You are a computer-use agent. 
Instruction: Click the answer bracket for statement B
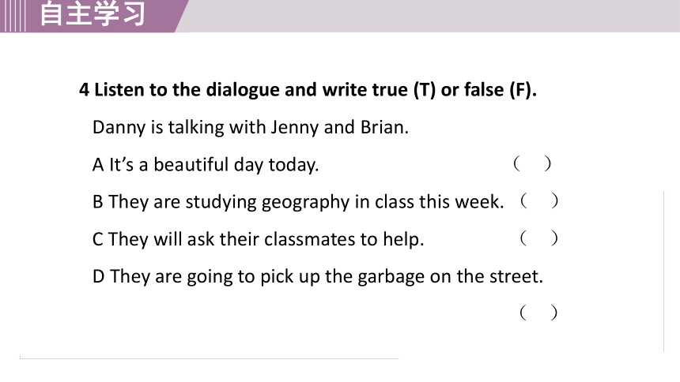point(539,201)
